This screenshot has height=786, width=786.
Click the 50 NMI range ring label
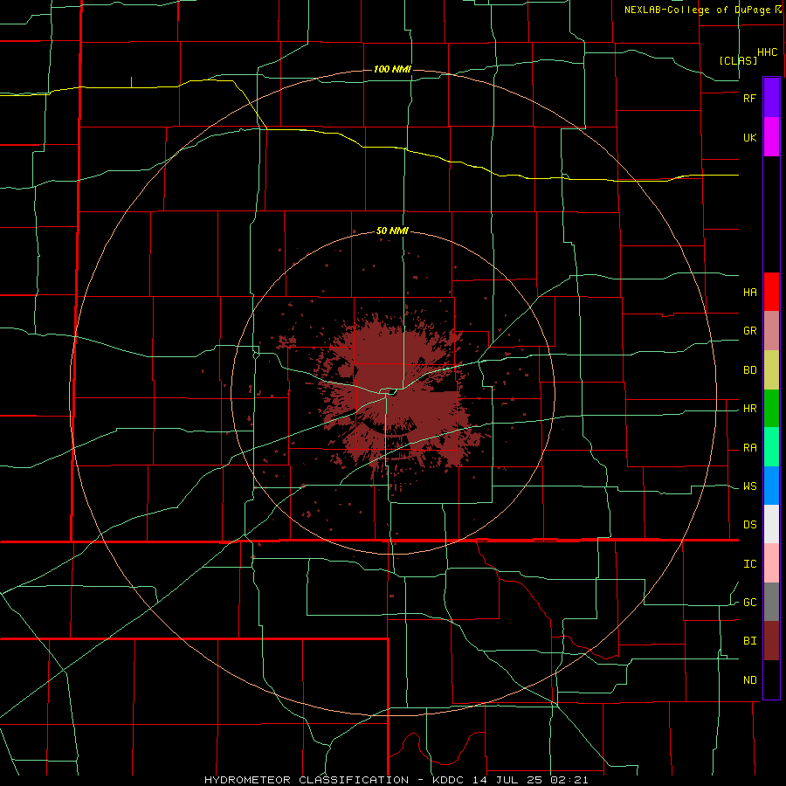392,231
